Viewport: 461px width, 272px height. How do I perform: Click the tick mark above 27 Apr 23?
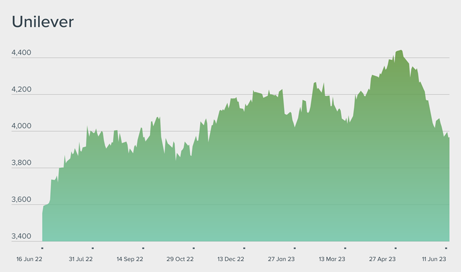[396, 248]
